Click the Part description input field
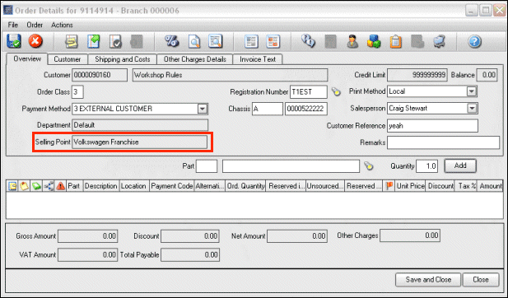The width and height of the screenshot is (508, 298). coord(291,166)
